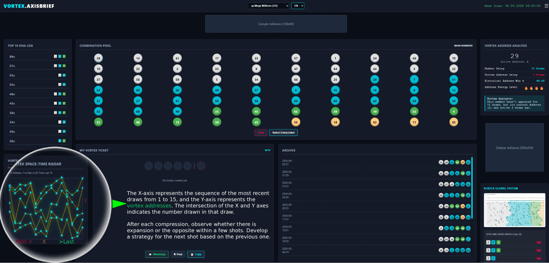Open archive entry dated 2026-03-24/24
Viewport: 549px width, 263px height.
(x=376, y=196)
